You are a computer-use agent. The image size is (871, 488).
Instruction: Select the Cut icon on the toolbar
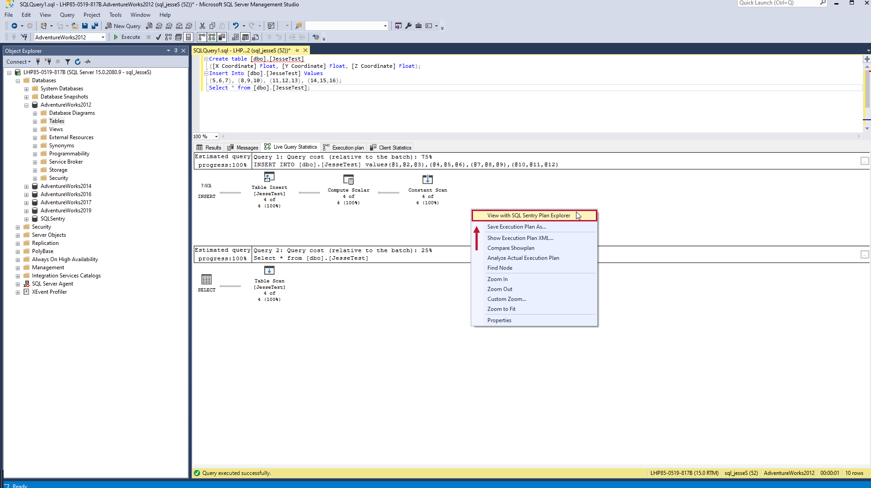[202, 26]
